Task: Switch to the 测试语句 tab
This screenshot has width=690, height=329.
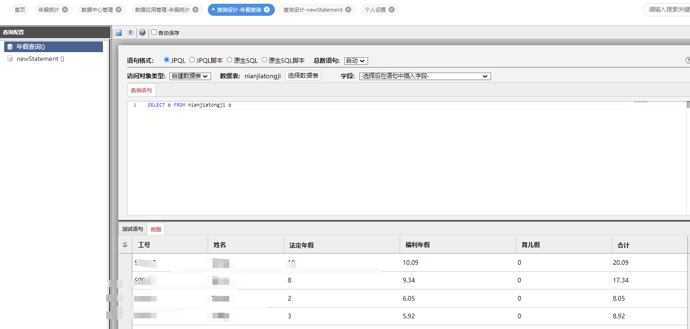Action: (133, 229)
